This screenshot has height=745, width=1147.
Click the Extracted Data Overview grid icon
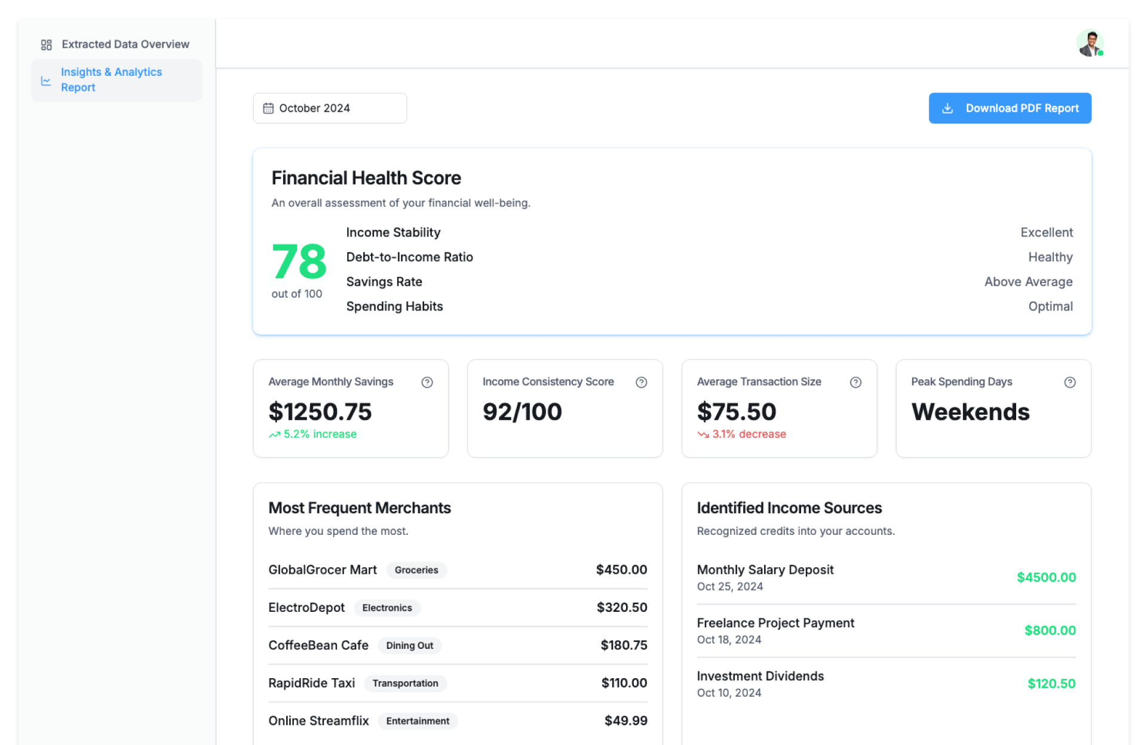click(46, 45)
